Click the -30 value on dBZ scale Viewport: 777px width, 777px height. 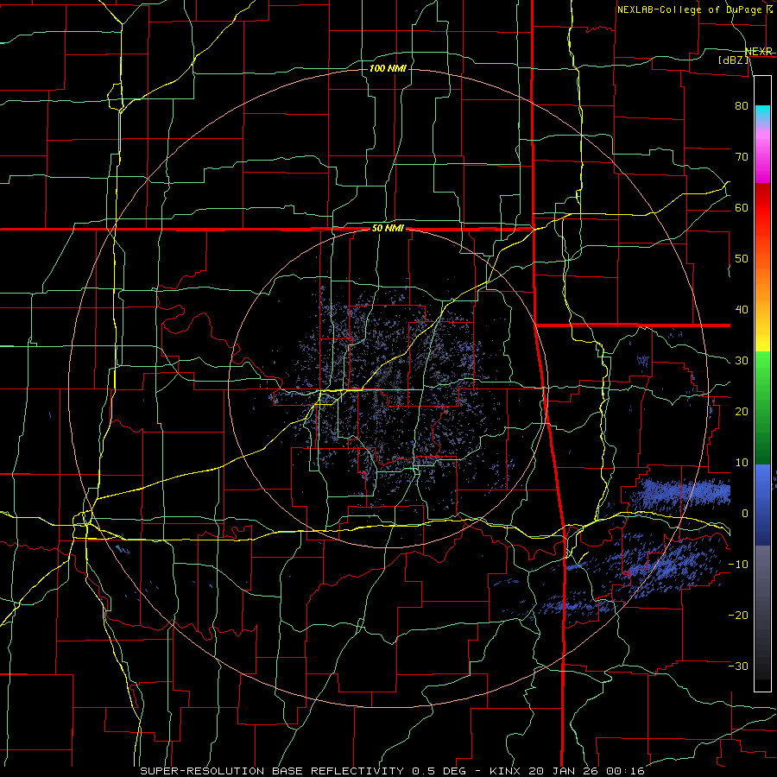(738, 666)
